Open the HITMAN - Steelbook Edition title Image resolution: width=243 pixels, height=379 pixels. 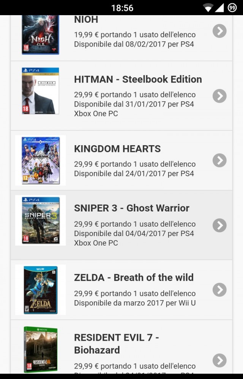(138, 79)
